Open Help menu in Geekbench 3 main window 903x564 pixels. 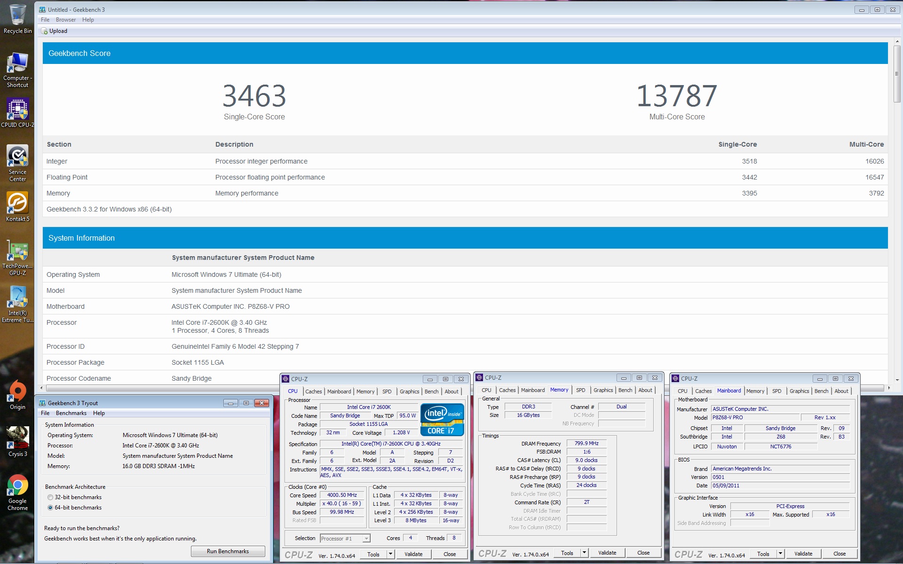pyautogui.click(x=88, y=20)
